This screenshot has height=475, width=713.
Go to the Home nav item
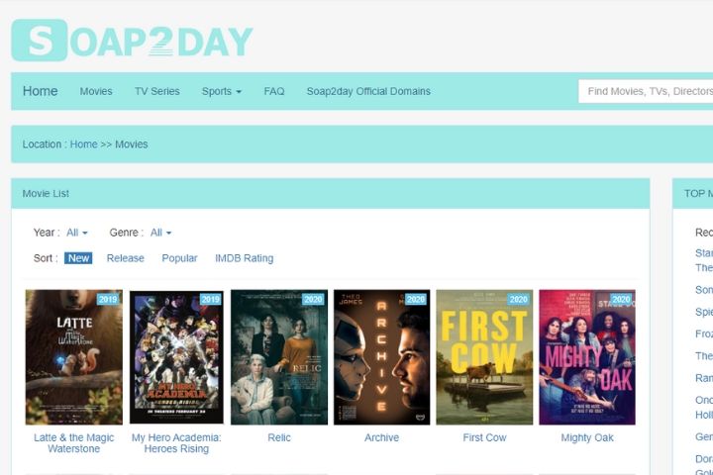pyautogui.click(x=40, y=91)
